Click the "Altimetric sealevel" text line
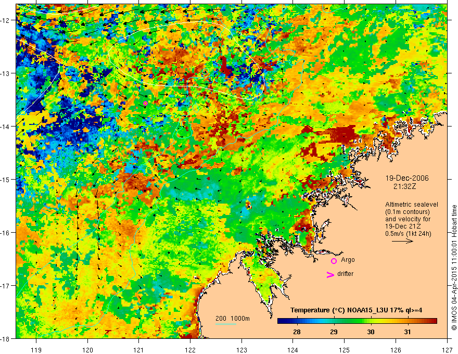This screenshot has height=354, width=458. click(412, 205)
